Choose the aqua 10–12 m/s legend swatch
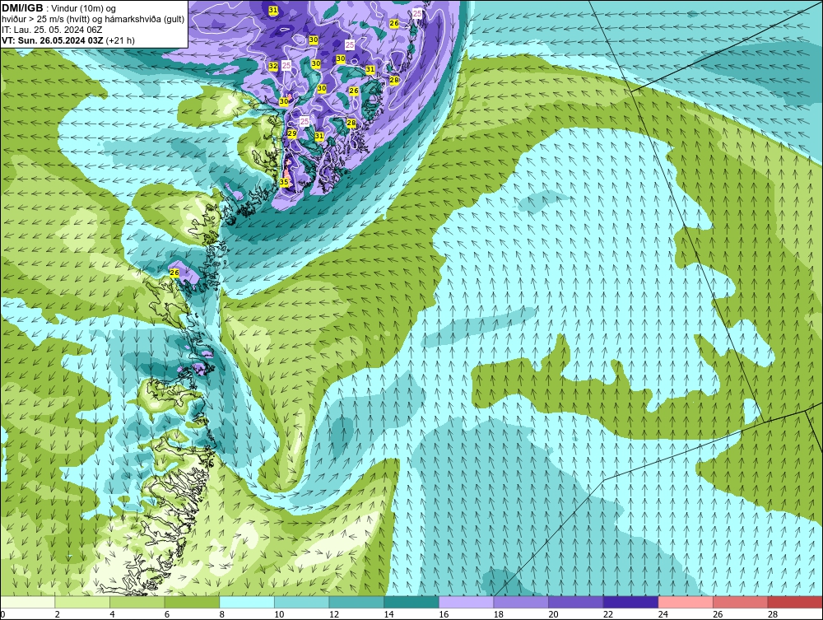Viewport: 823px width, 620px height. point(301,602)
